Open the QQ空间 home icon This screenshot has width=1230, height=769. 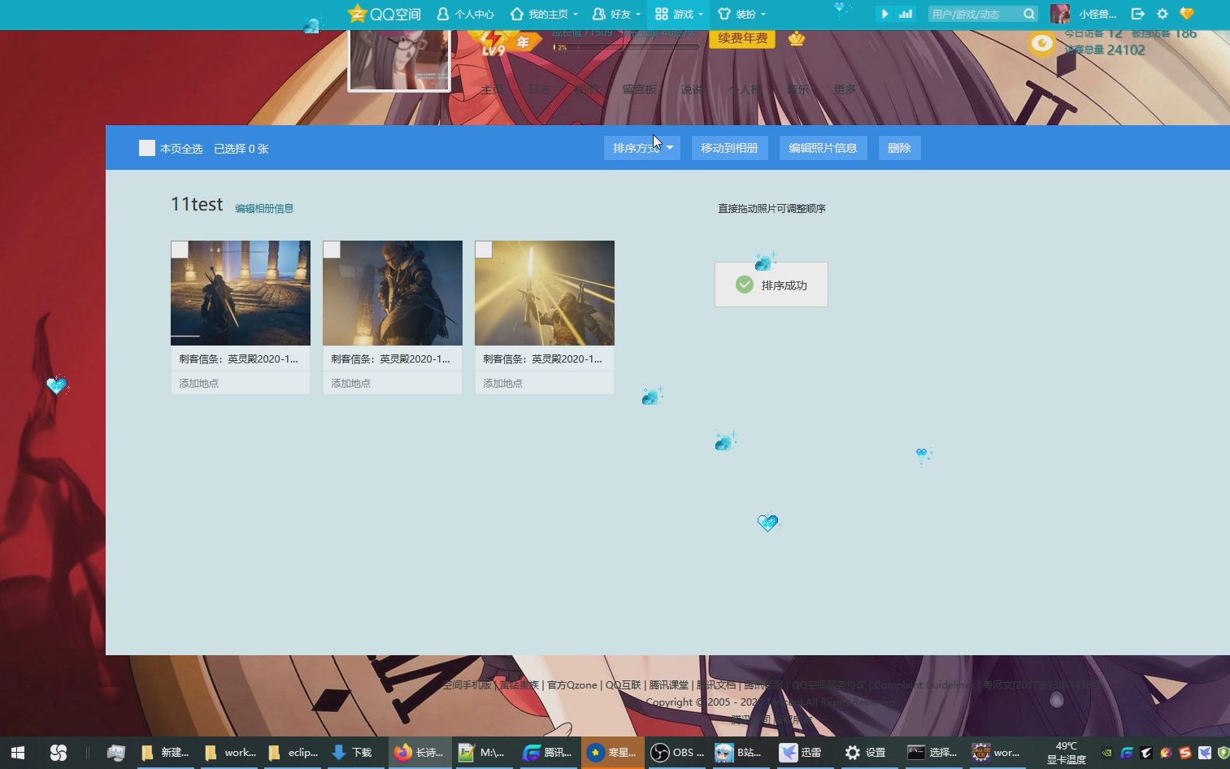[359, 13]
